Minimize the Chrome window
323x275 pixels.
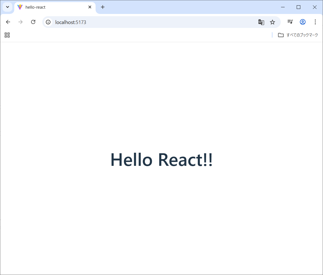(283, 7)
